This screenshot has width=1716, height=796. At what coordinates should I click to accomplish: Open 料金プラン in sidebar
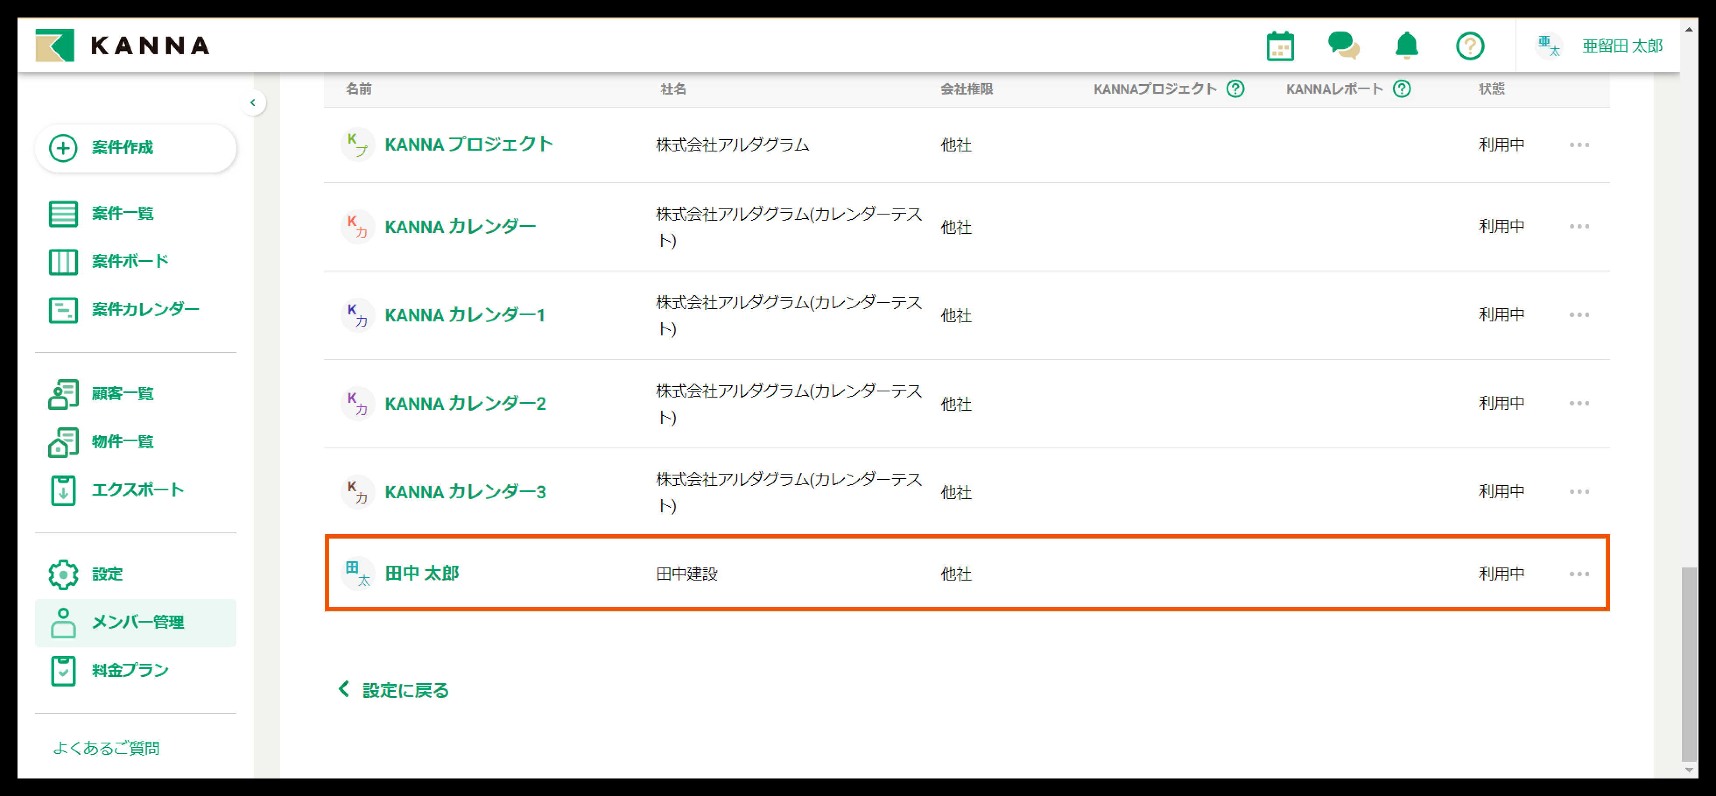click(x=130, y=670)
